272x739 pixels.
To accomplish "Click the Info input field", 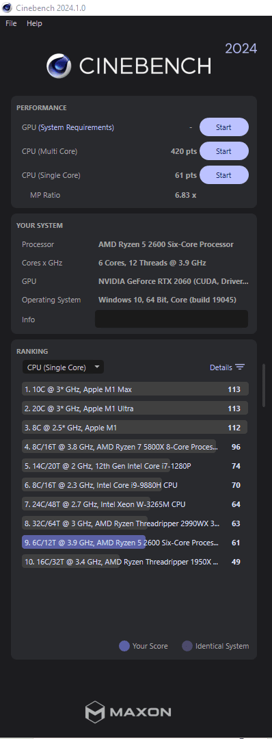I will tap(172, 319).
